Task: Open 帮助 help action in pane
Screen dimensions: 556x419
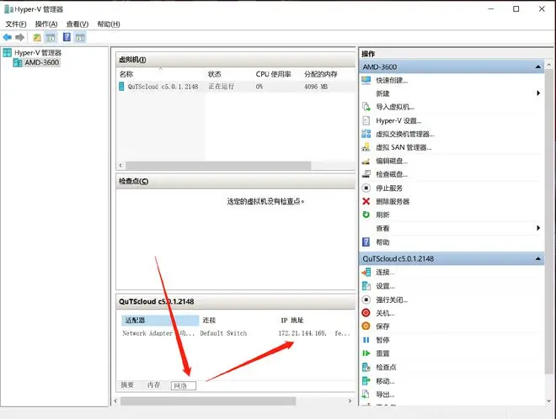Action: 382,242
